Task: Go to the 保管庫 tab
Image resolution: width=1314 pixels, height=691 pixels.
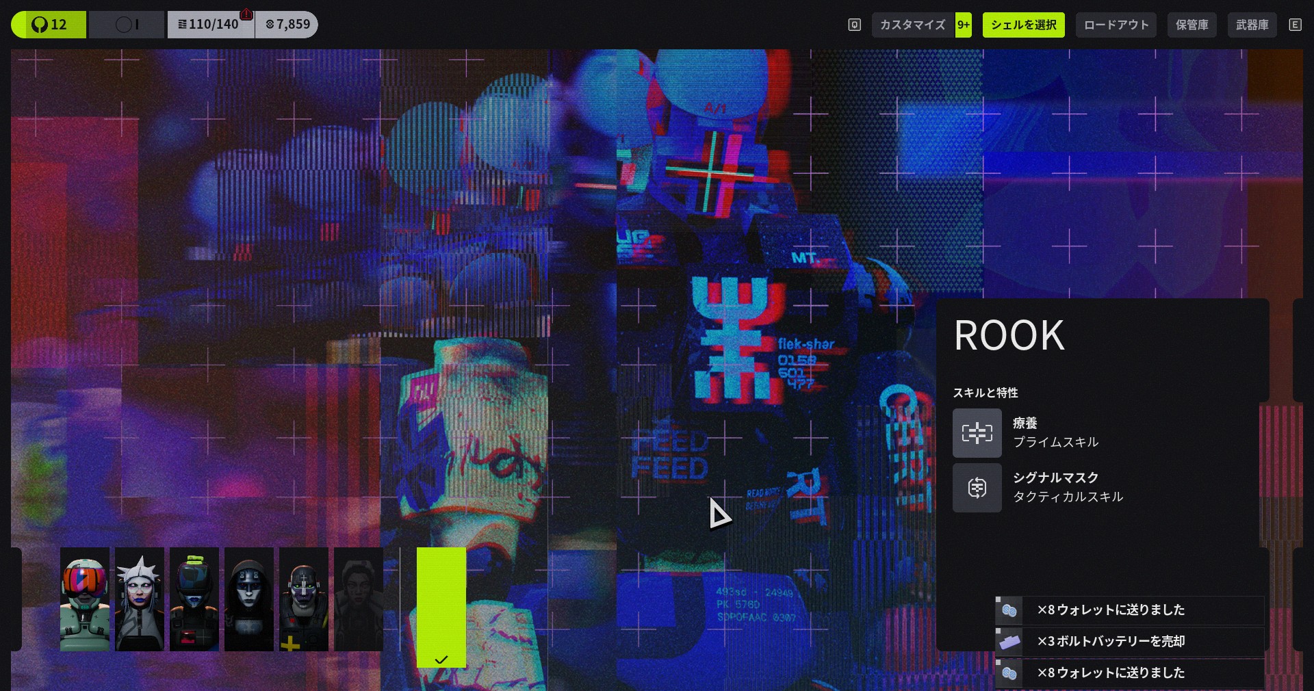Action: [x=1191, y=25]
